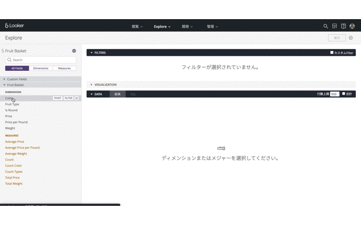Switch to the SQL tab
This screenshot has width=361, height=225.
click(x=133, y=94)
